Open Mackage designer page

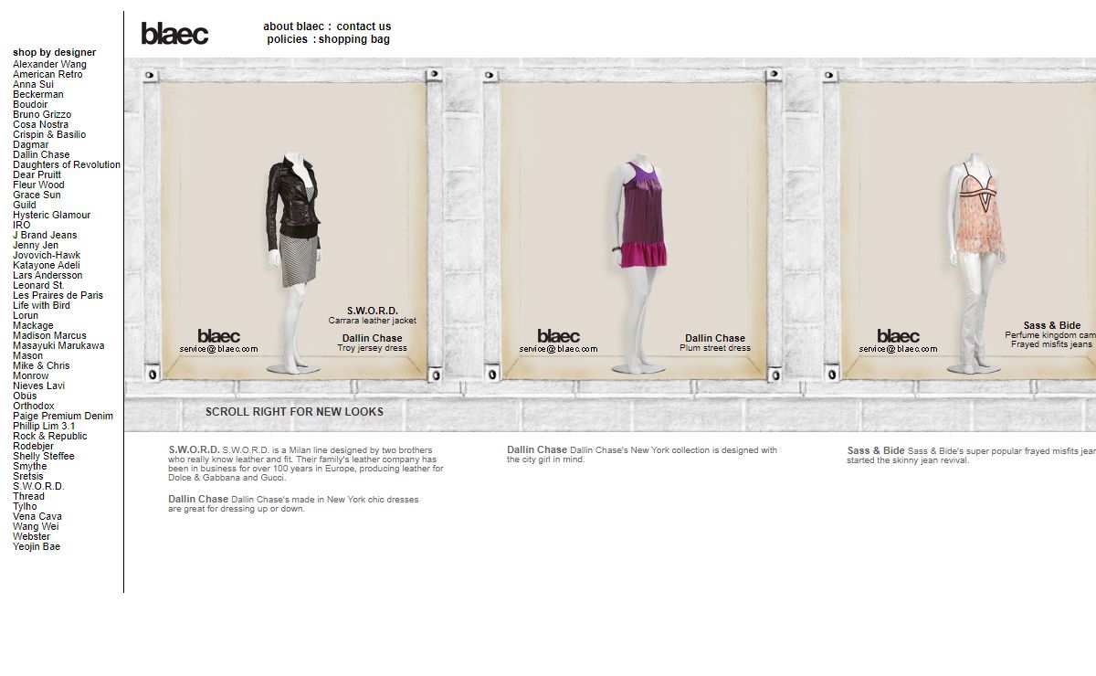pos(33,325)
